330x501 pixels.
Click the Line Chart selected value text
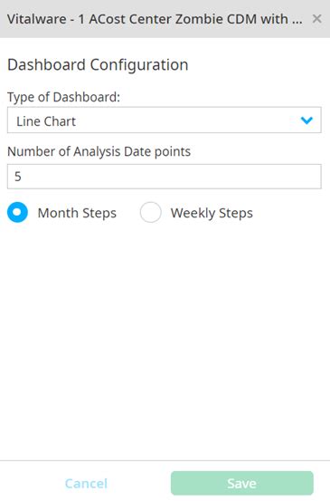(46, 121)
